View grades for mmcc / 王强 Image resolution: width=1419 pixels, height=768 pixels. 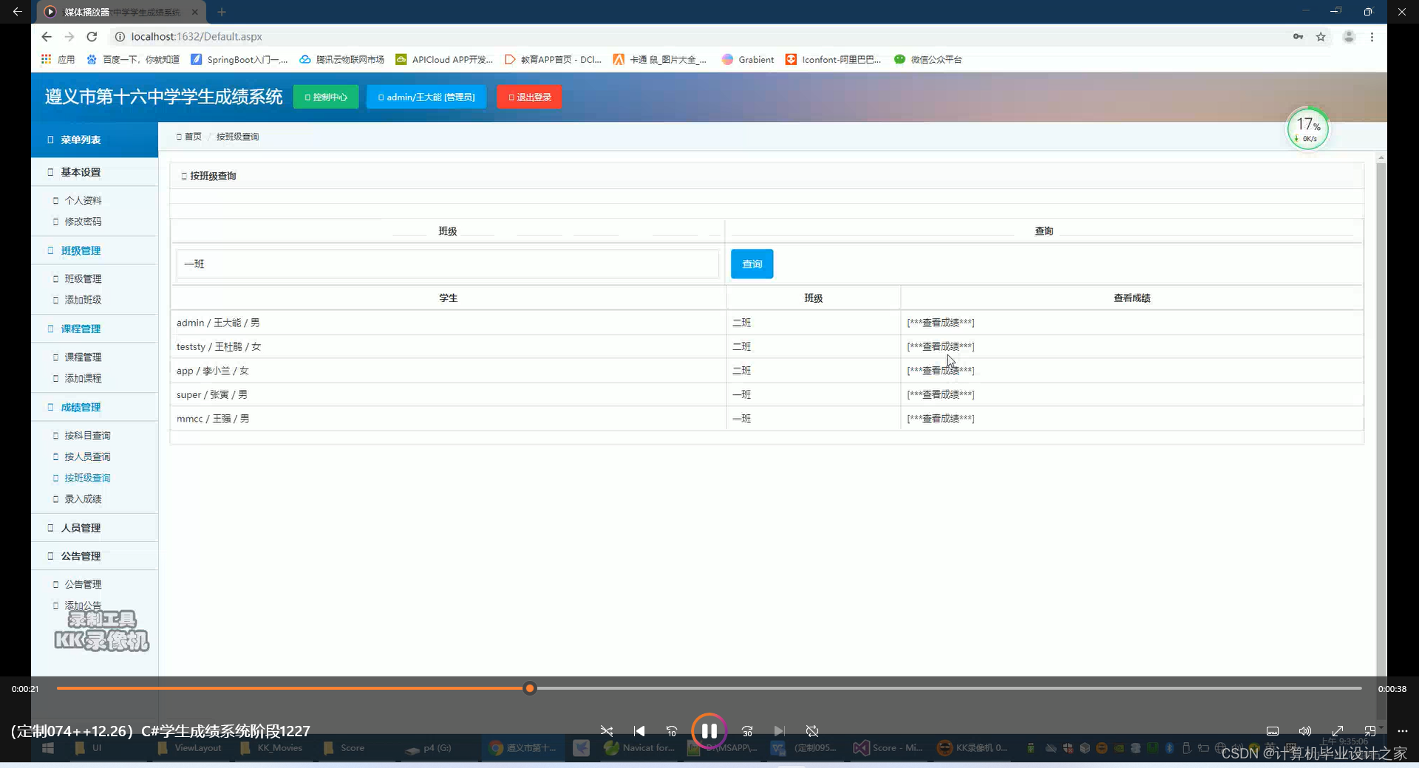click(940, 419)
